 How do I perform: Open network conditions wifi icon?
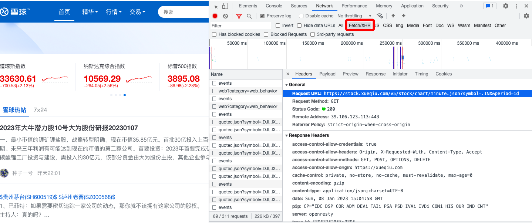[x=380, y=16]
